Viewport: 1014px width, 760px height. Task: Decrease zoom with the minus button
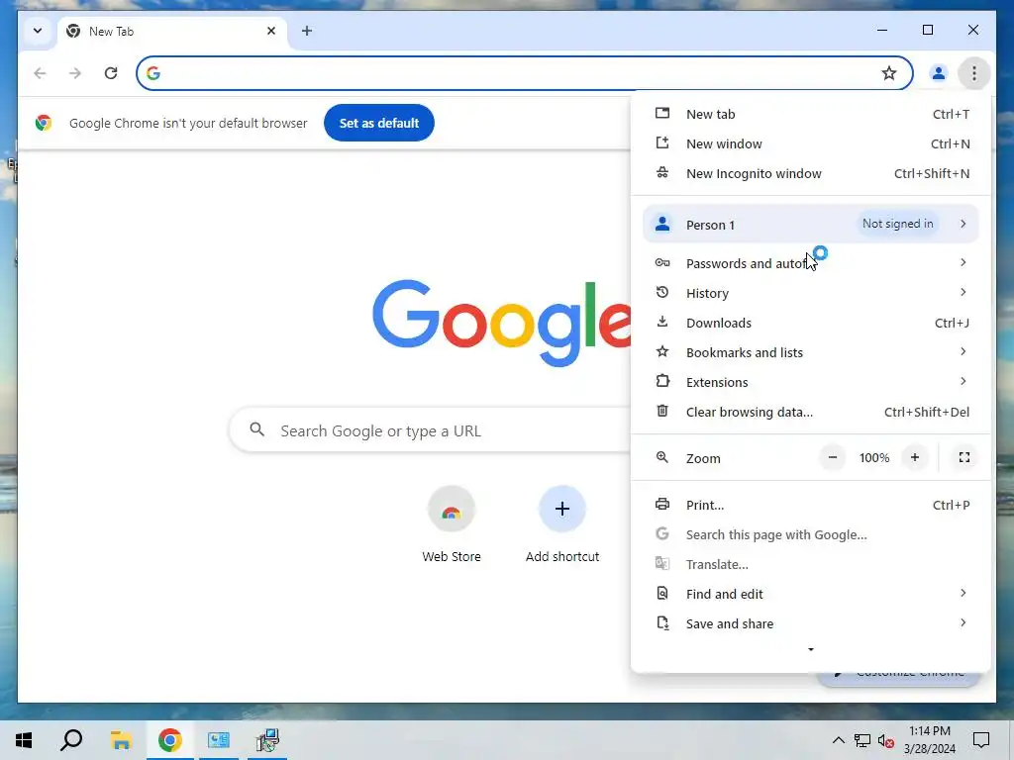point(832,457)
